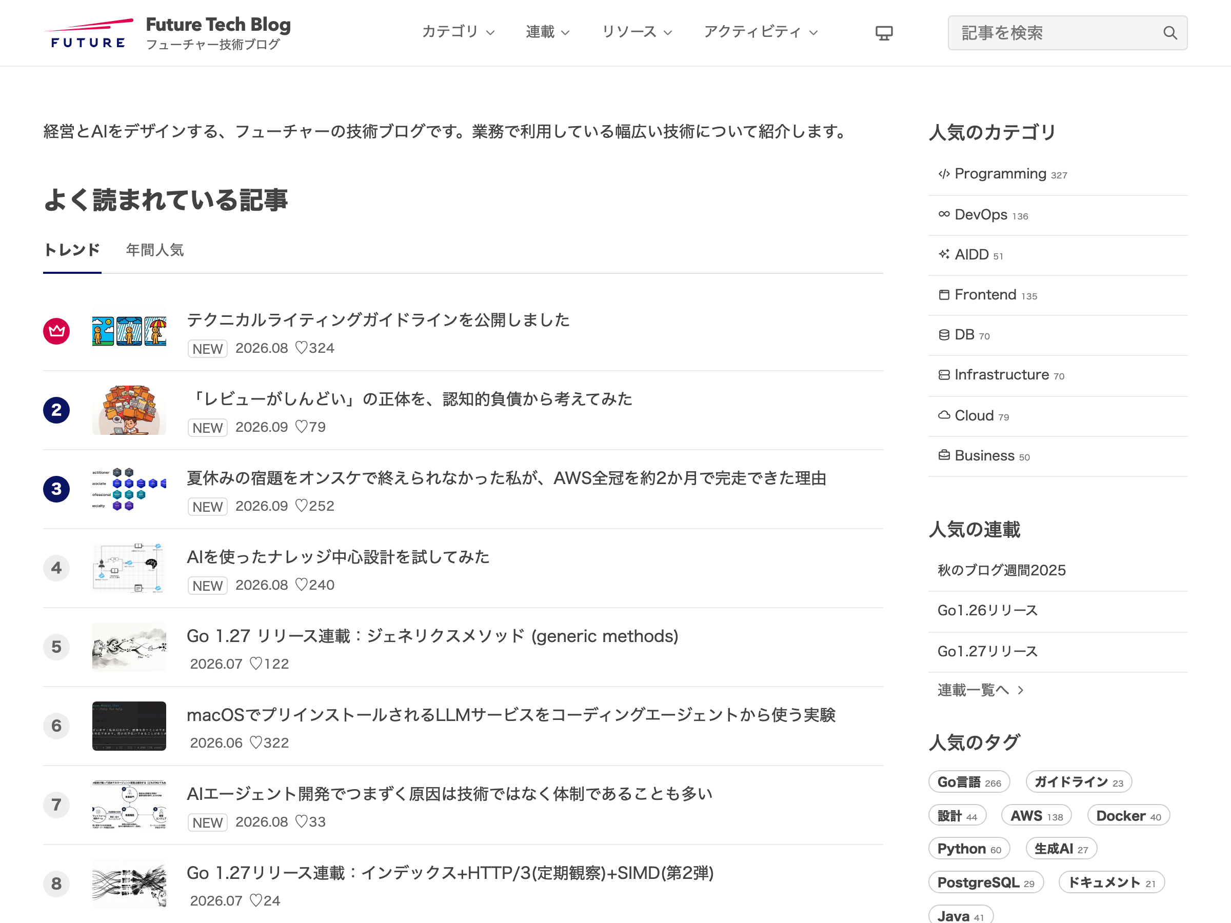Click the DevOps infinity icon

pos(944,214)
